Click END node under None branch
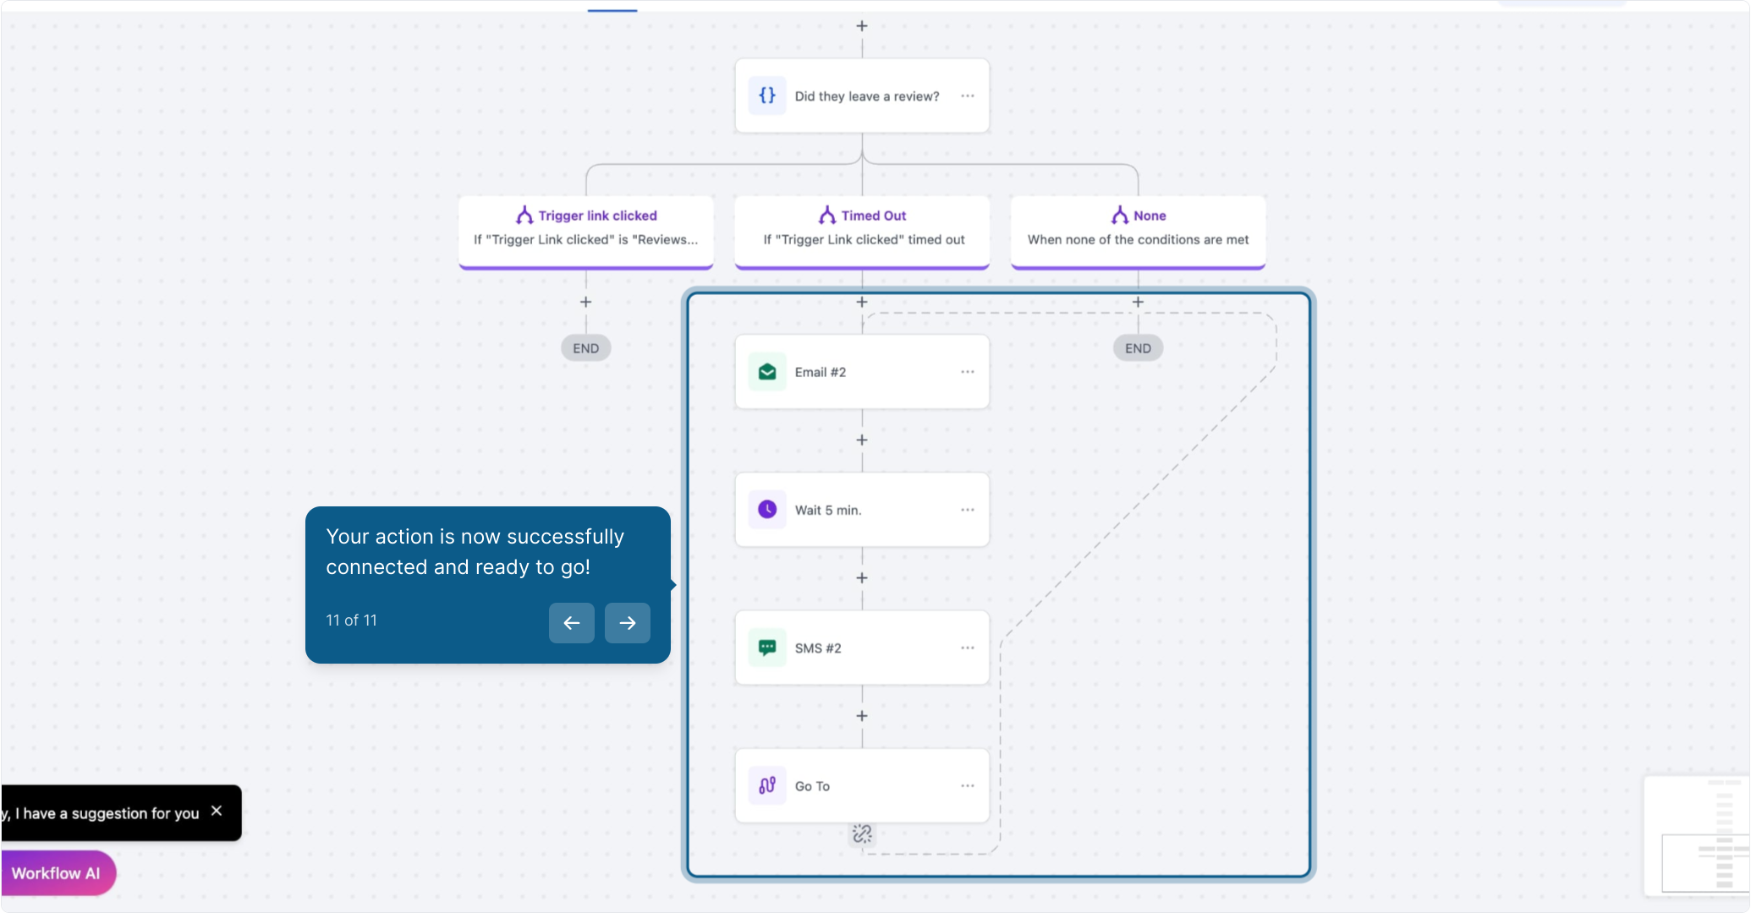The height and width of the screenshot is (913, 1751). [1138, 348]
